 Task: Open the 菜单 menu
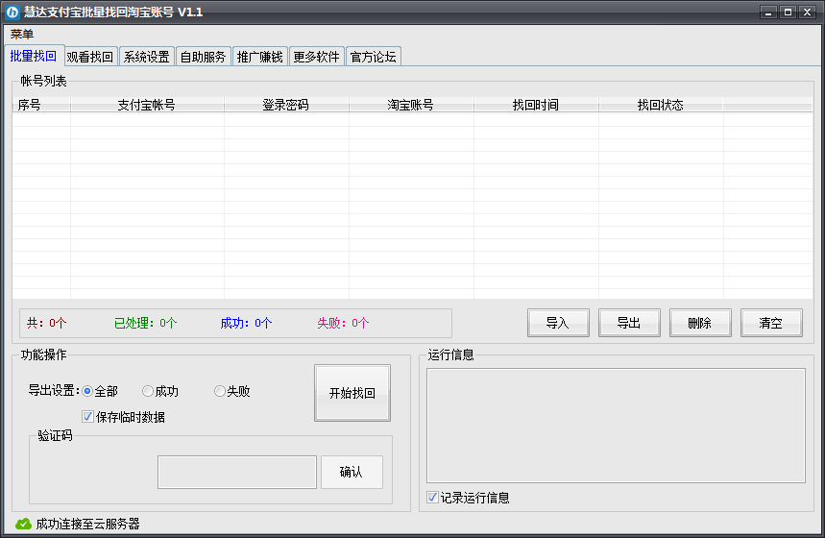pos(22,35)
